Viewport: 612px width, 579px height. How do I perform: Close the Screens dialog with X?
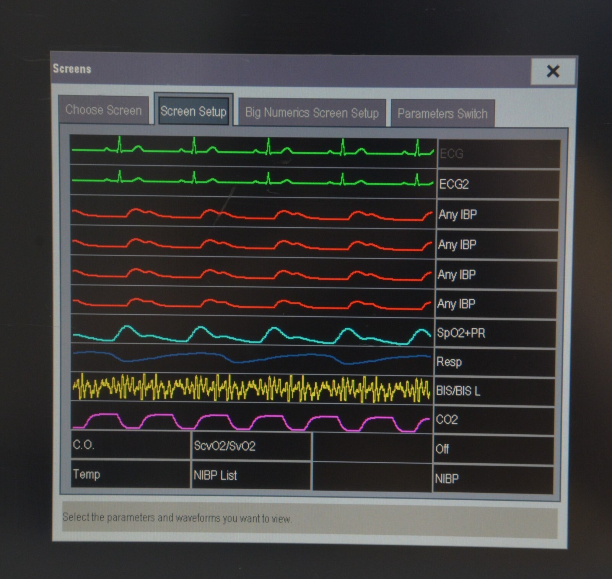pos(553,71)
